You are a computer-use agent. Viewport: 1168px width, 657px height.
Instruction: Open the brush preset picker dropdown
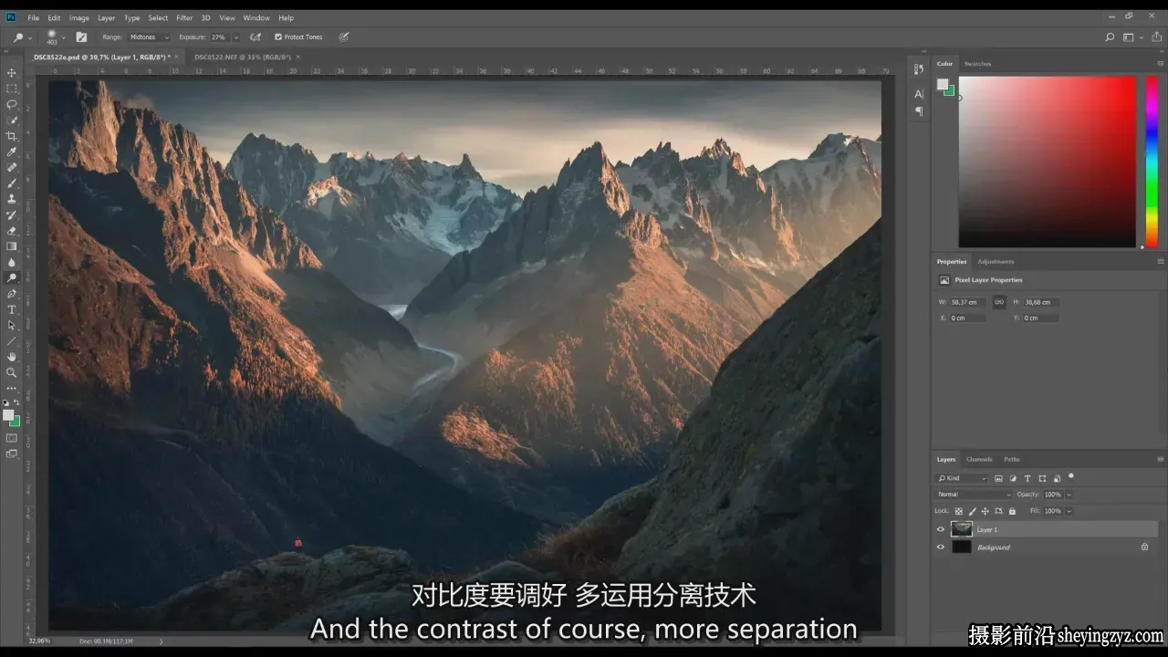[x=65, y=37]
